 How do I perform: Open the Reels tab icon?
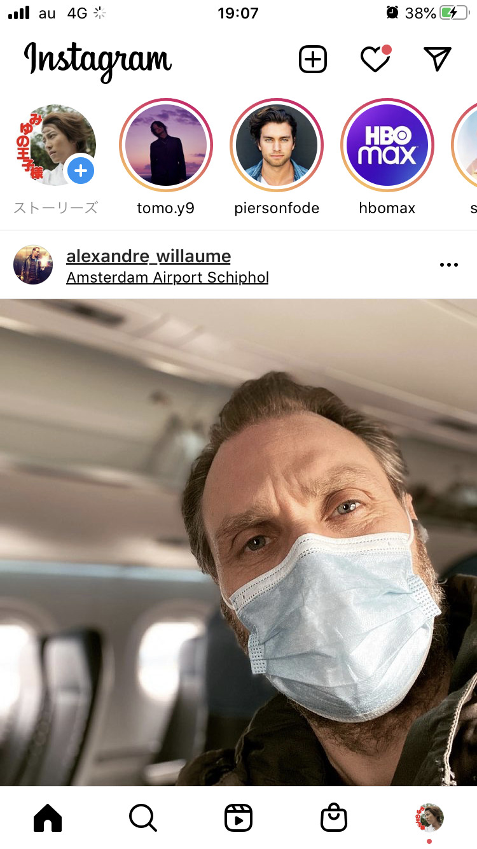tap(238, 818)
